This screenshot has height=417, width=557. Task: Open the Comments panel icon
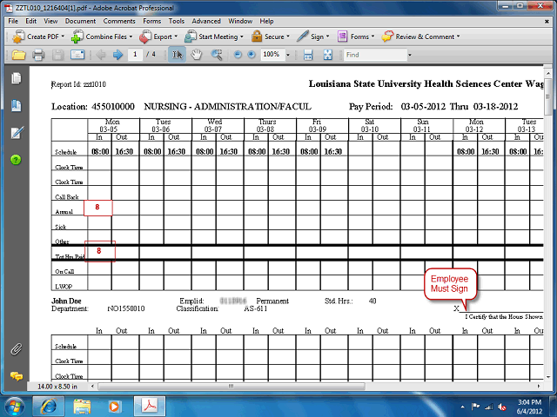[17, 376]
